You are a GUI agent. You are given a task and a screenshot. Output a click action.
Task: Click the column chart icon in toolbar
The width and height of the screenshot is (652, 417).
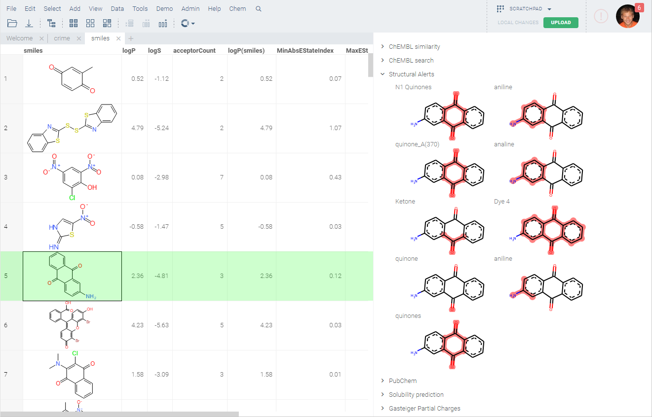[x=163, y=23]
